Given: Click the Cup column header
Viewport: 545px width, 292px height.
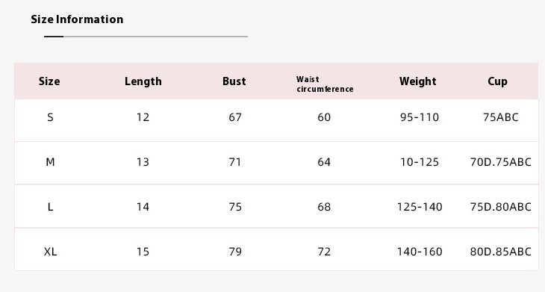Looking at the screenshot, I should pos(497,81).
